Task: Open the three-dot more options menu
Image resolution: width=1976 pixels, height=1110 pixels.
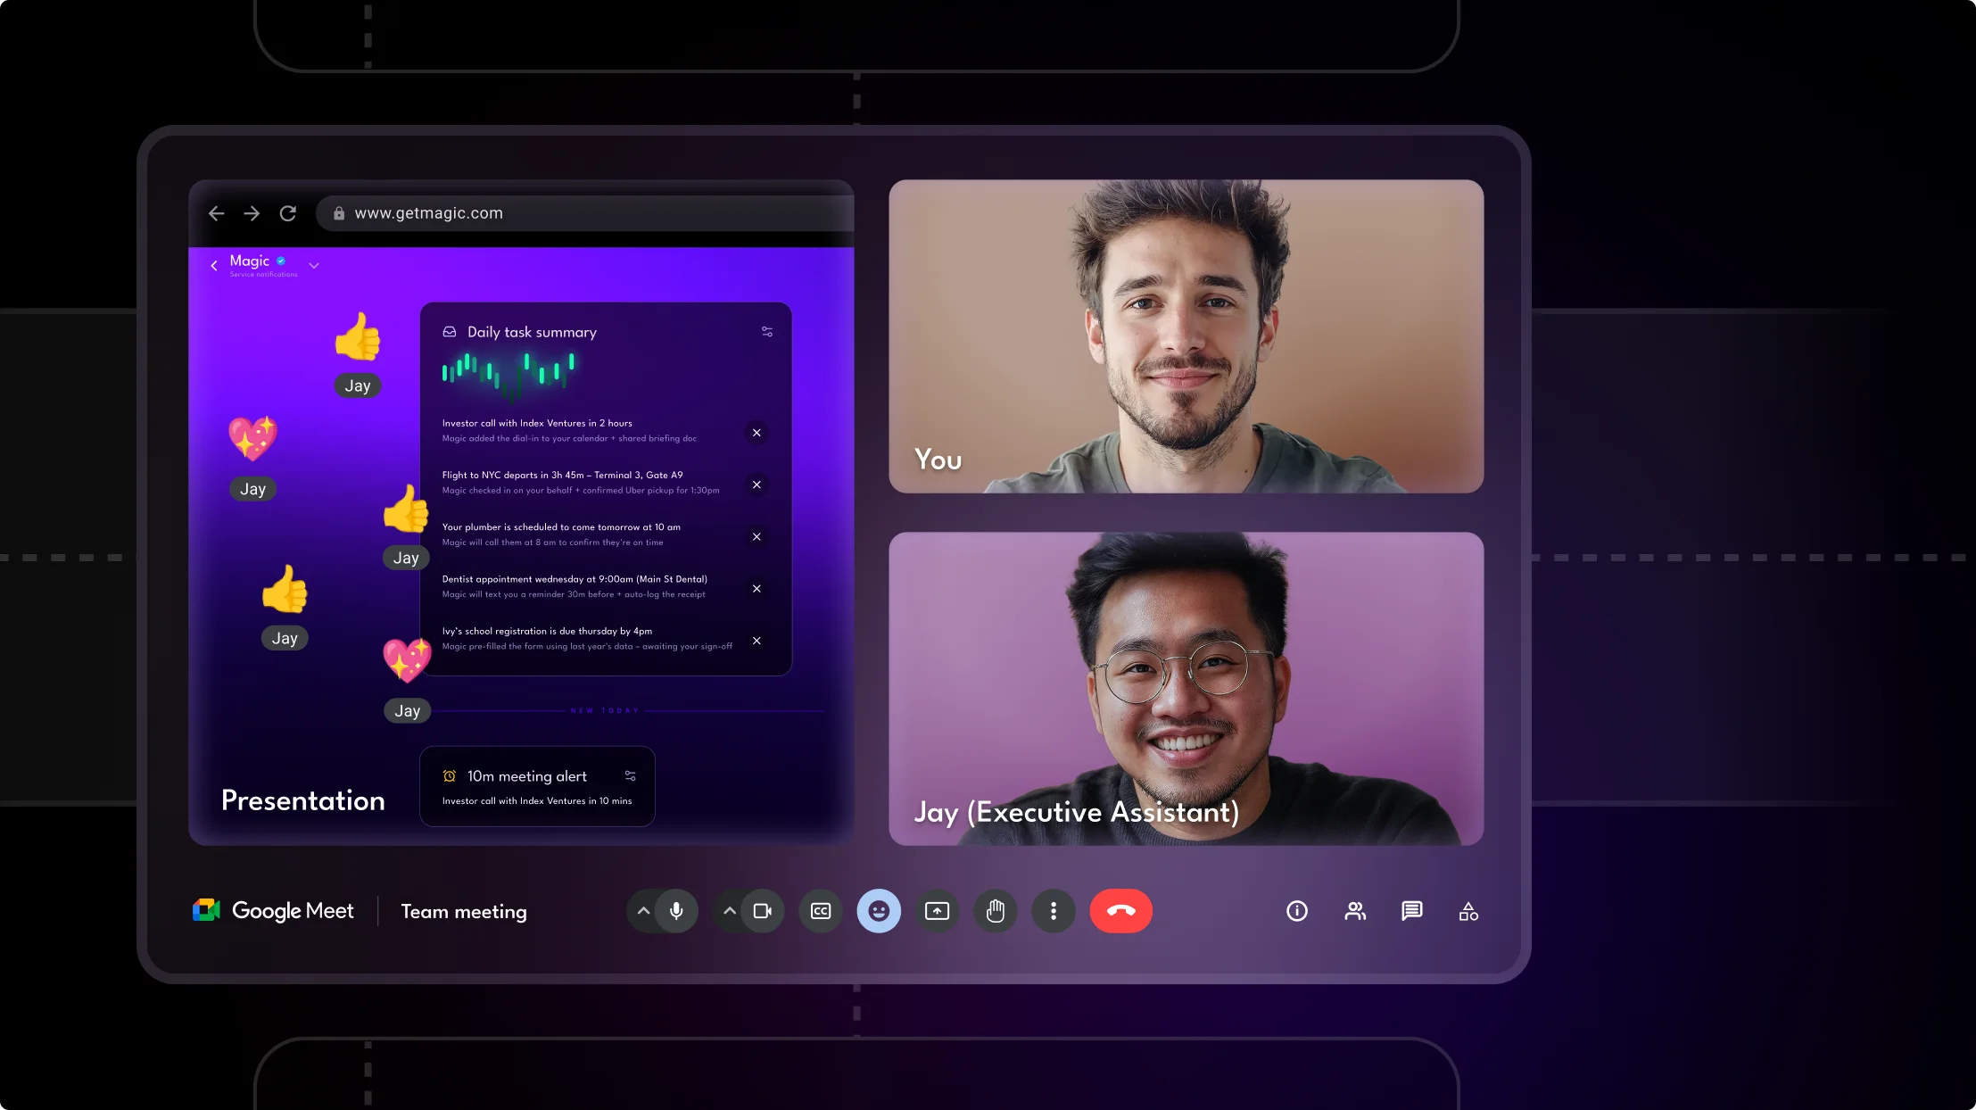Action: [1054, 911]
